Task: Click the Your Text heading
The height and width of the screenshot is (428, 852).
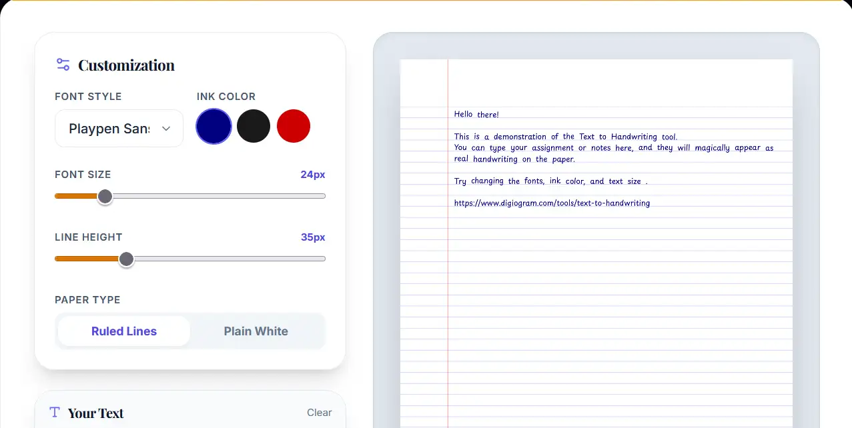Action: pyautogui.click(x=96, y=413)
